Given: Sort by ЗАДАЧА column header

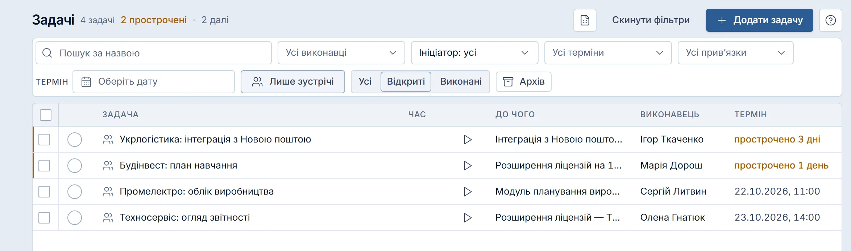Looking at the screenshot, I should [x=120, y=115].
